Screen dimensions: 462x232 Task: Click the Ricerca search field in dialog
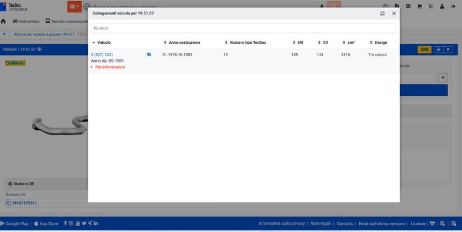243,28
